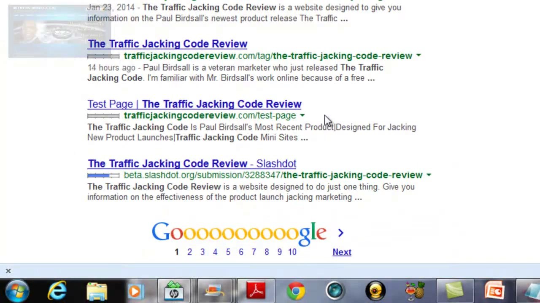Open Adobe Acrobat Reader in the taskbar
The height and width of the screenshot is (303, 540).
(256, 291)
